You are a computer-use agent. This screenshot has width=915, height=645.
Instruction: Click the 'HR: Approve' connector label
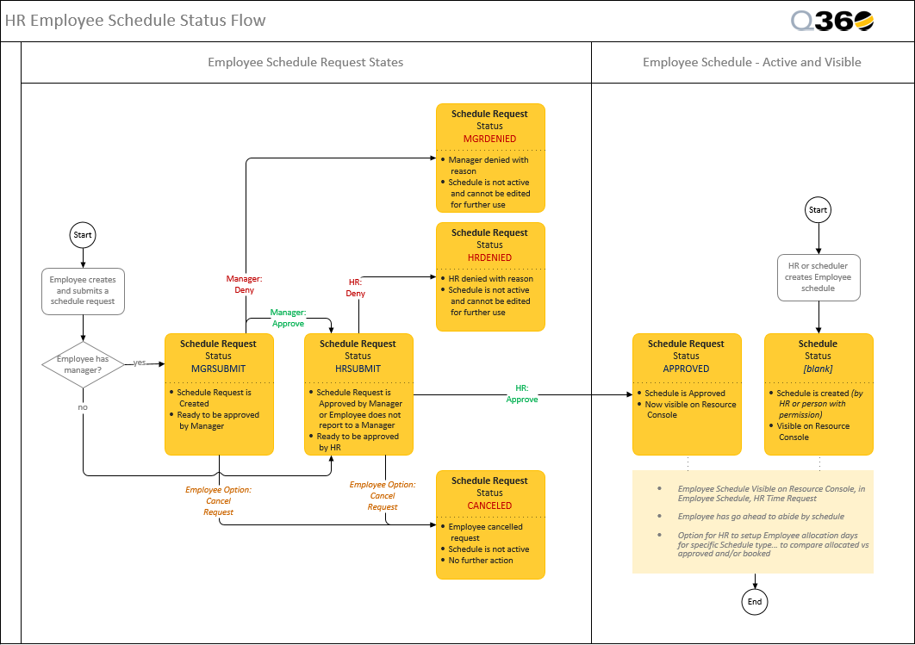[521, 394]
